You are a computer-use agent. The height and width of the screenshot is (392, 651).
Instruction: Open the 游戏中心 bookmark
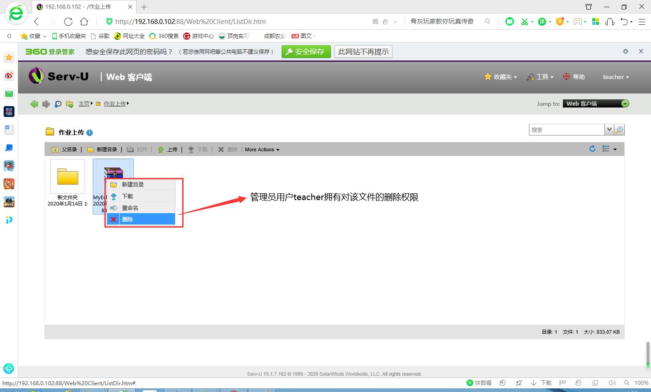click(x=198, y=36)
